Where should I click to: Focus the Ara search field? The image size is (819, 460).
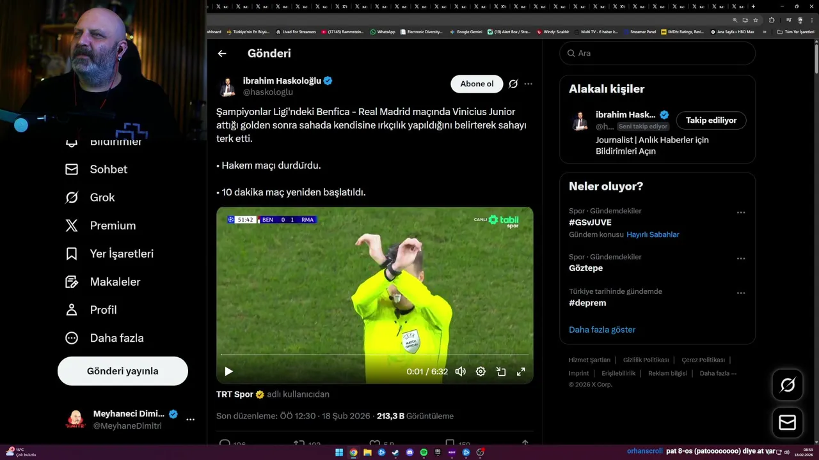coord(658,53)
